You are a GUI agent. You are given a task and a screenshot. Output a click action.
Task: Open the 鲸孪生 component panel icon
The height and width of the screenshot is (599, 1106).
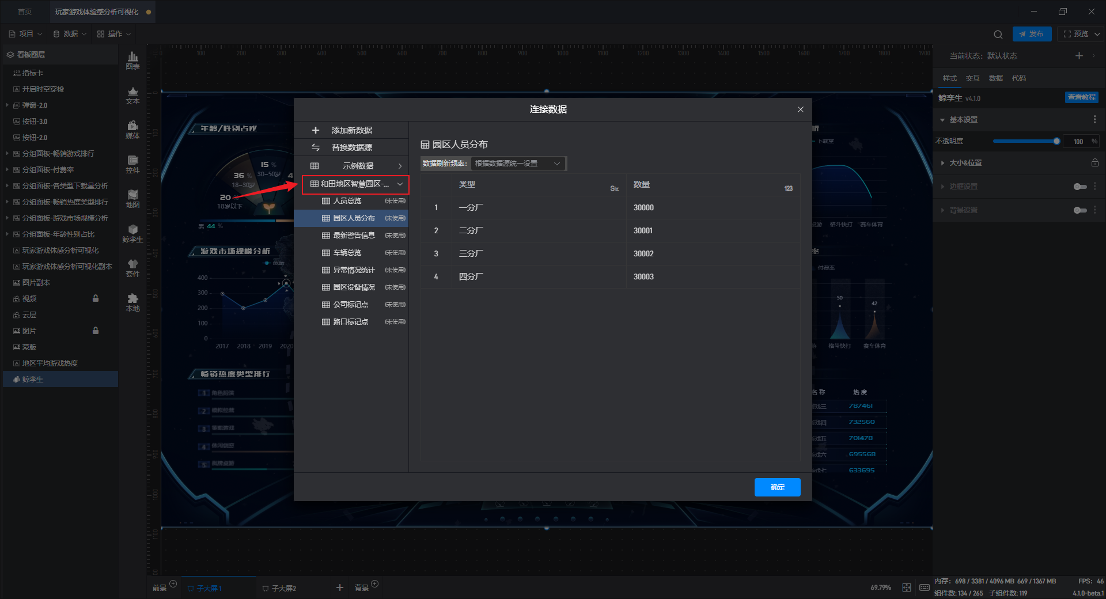pos(132,234)
